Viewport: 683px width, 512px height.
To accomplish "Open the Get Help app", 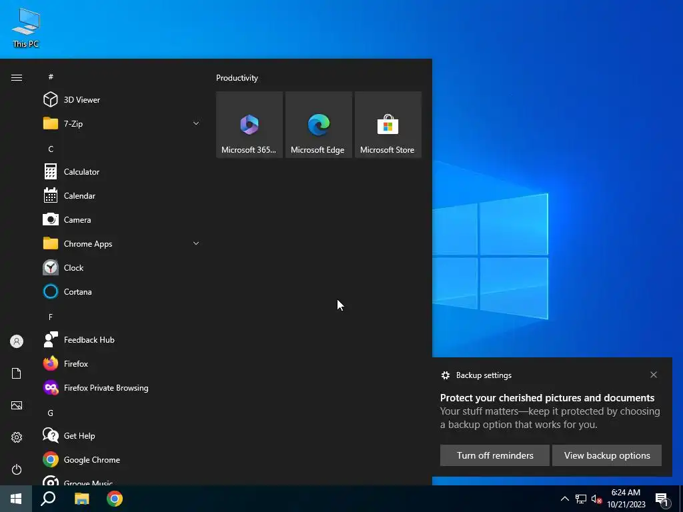I will tap(122, 436).
